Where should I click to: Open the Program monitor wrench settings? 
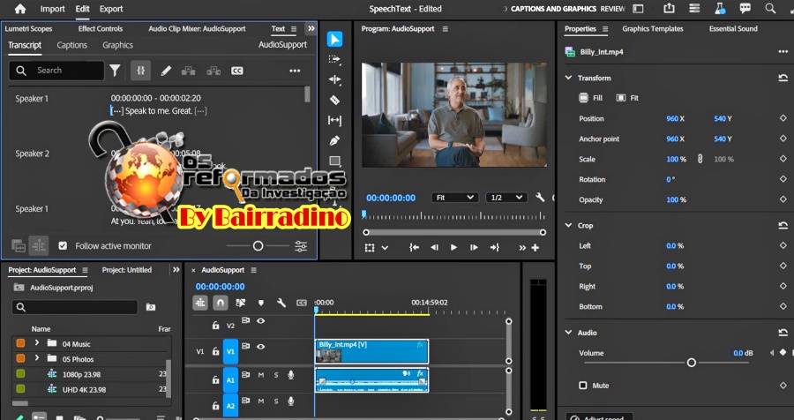(x=540, y=198)
